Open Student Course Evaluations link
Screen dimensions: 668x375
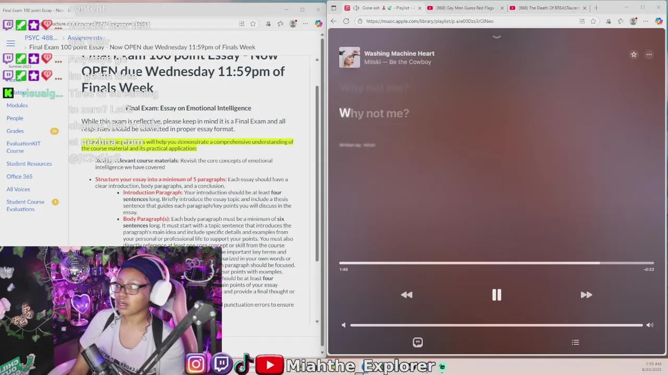tap(25, 206)
